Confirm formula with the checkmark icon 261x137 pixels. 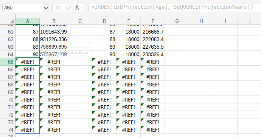68,8
